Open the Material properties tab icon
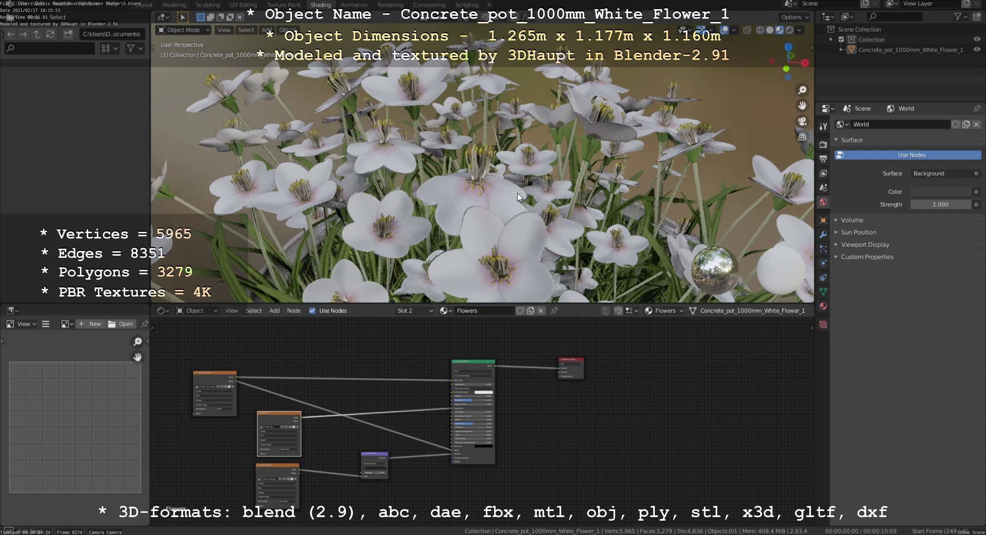Viewport: 986px width, 535px height. tap(823, 306)
